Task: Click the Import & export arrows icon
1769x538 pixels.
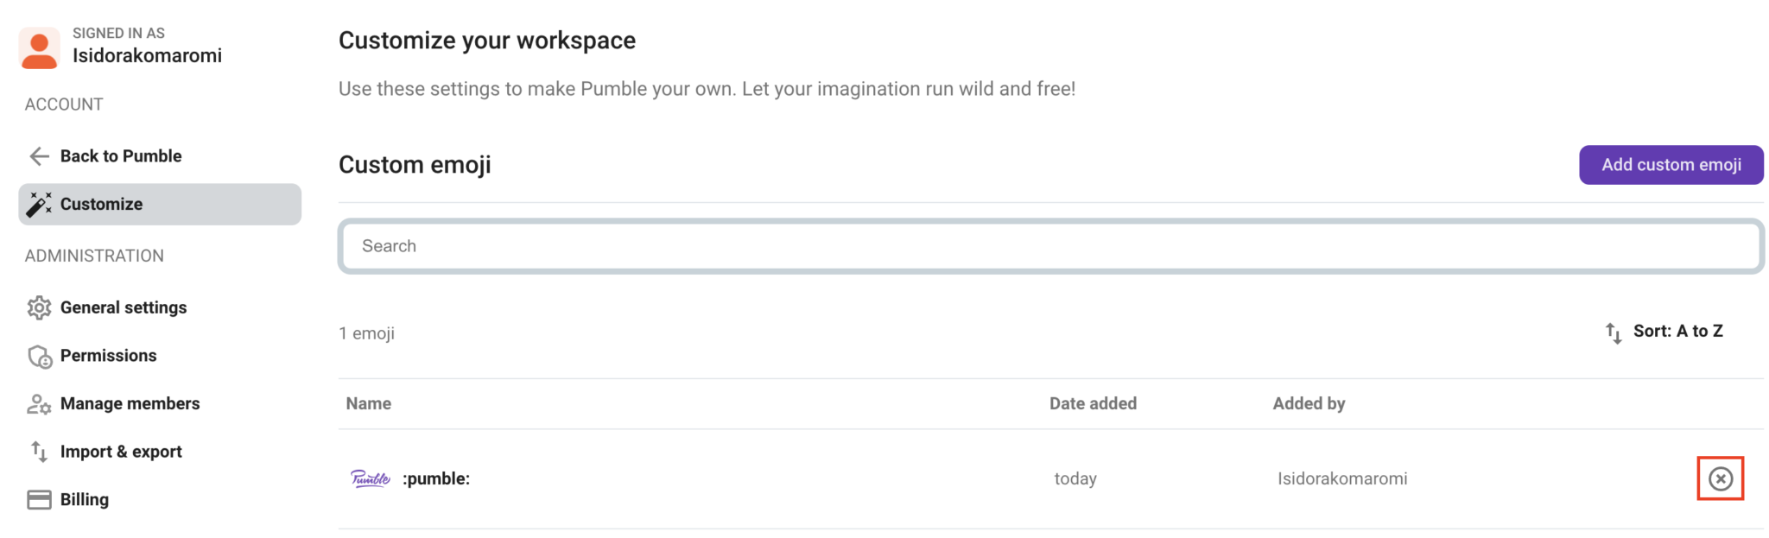Action: [x=38, y=451]
